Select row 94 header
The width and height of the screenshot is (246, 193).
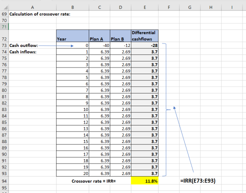[4, 181]
